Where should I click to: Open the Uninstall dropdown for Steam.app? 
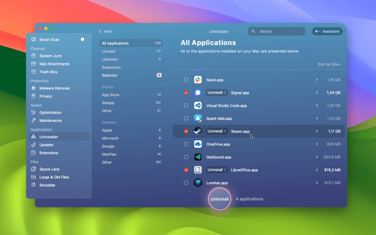(x=217, y=131)
